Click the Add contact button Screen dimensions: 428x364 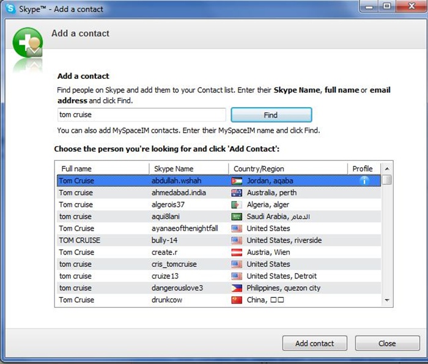tap(315, 343)
